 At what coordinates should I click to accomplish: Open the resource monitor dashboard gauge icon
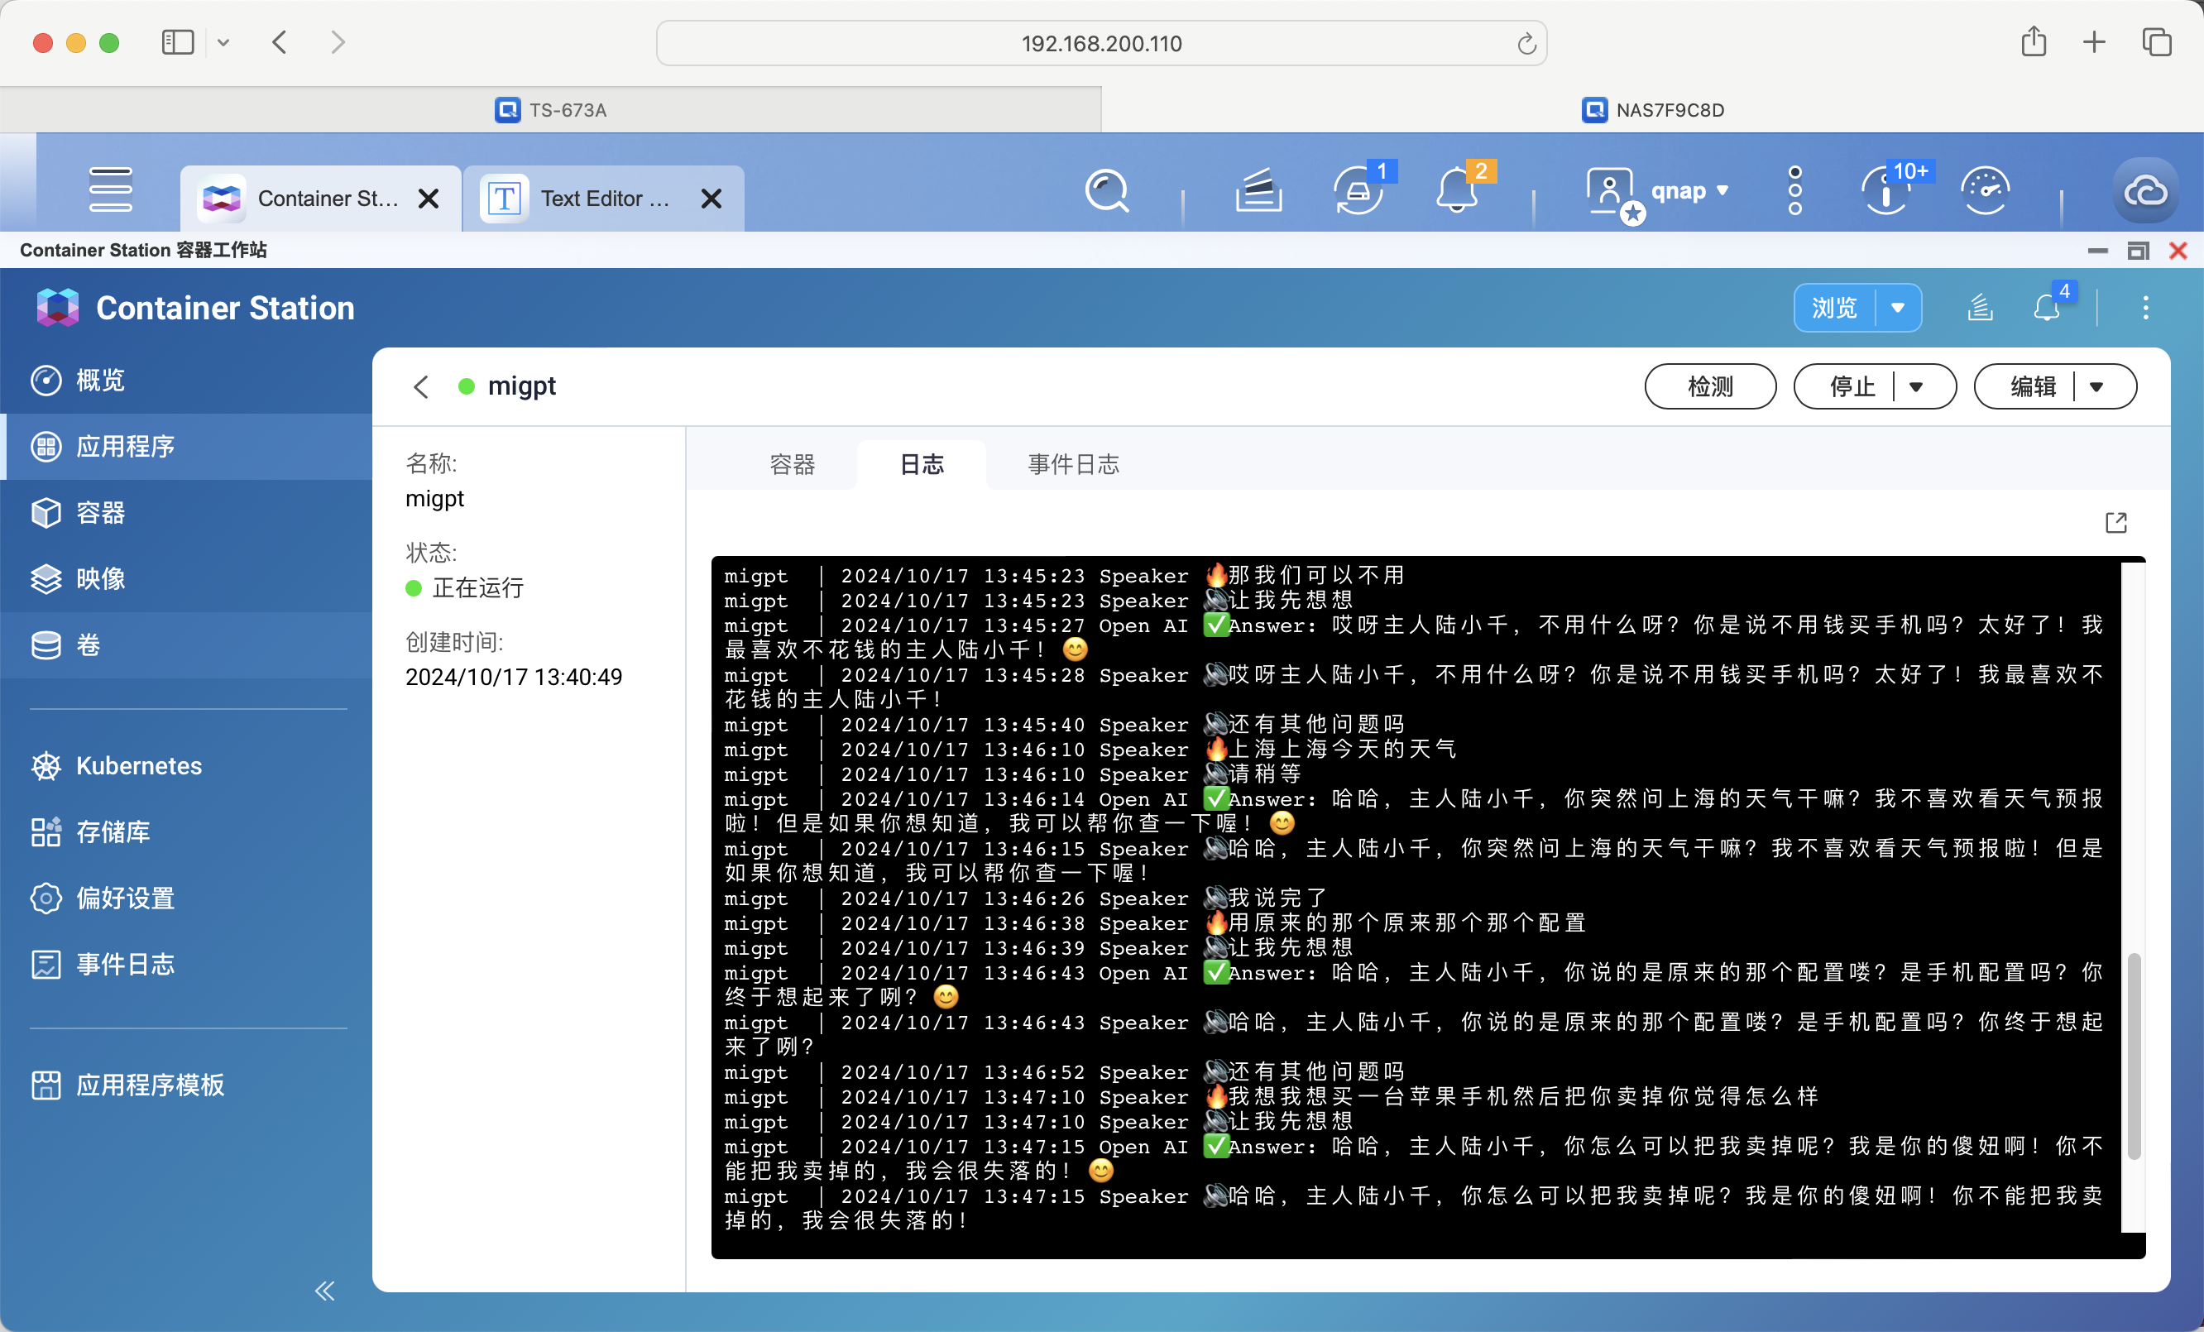coord(1985,190)
